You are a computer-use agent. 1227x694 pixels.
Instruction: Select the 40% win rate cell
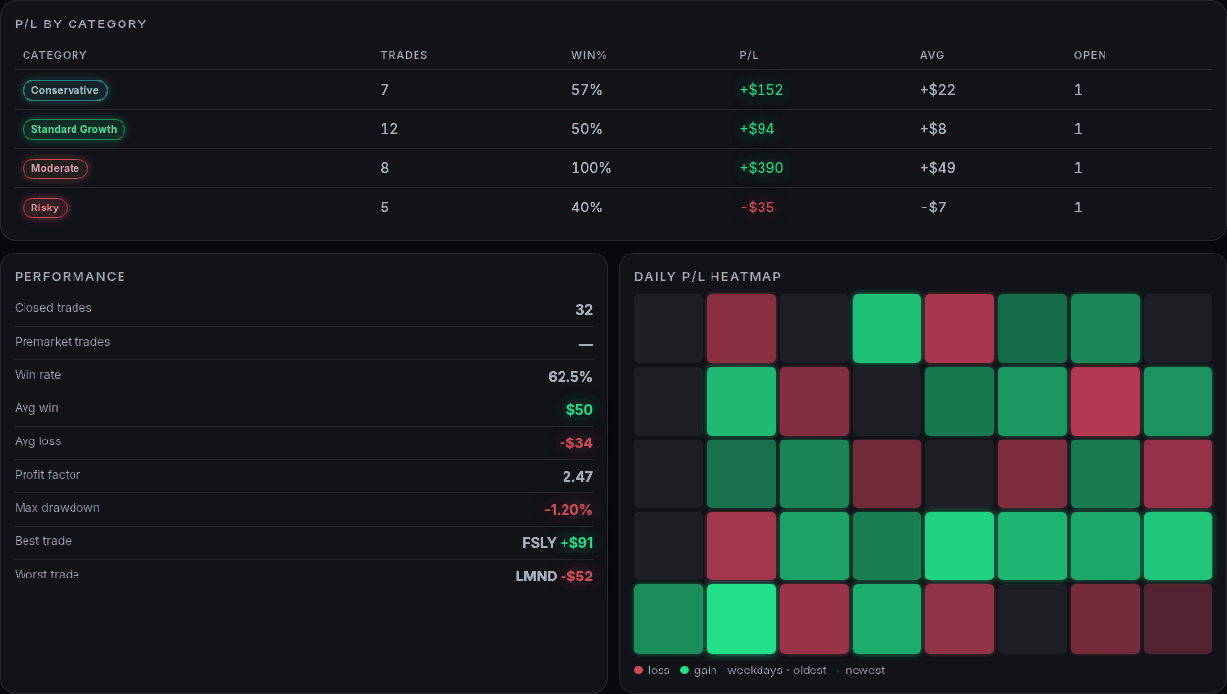pyautogui.click(x=587, y=208)
